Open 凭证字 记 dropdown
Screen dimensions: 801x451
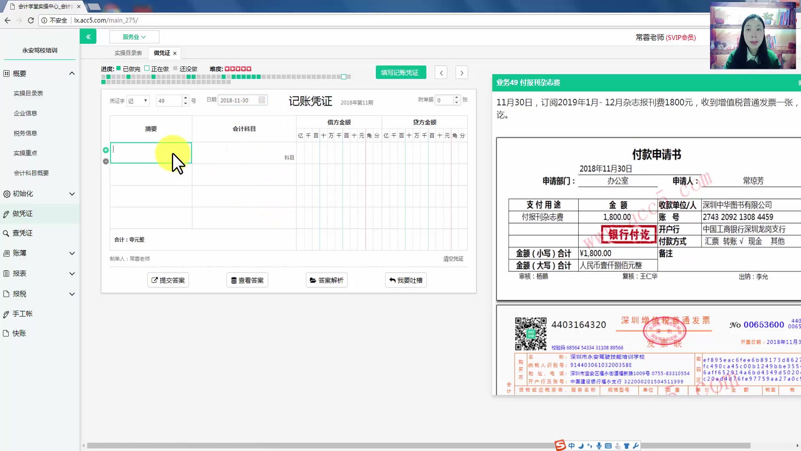138,101
